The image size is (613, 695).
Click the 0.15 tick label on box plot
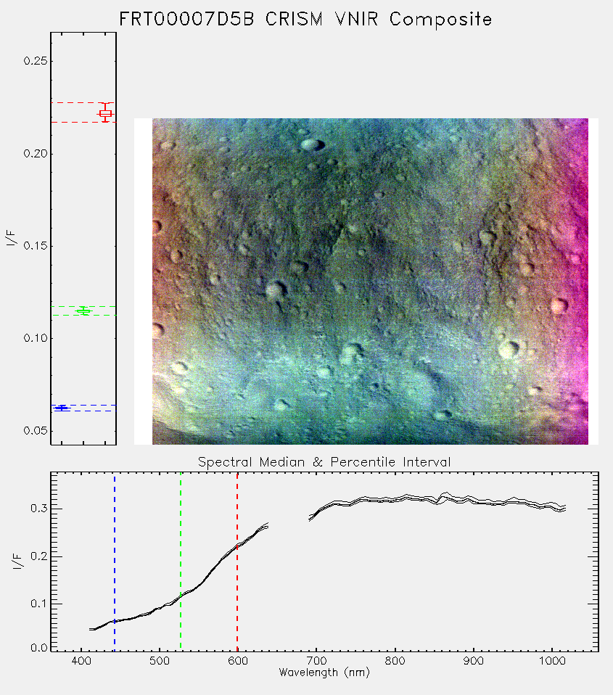click(35, 246)
